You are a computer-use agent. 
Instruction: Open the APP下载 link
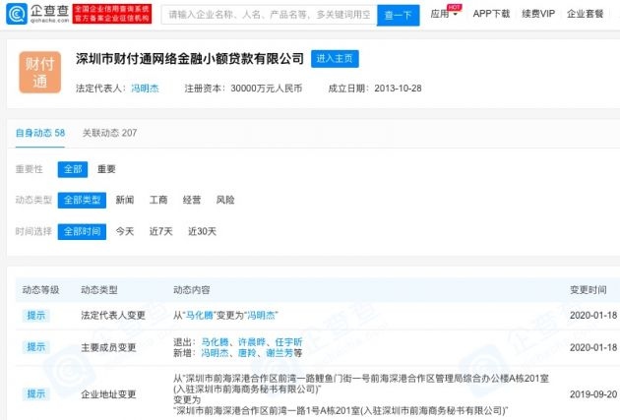pyautogui.click(x=491, y=15)
